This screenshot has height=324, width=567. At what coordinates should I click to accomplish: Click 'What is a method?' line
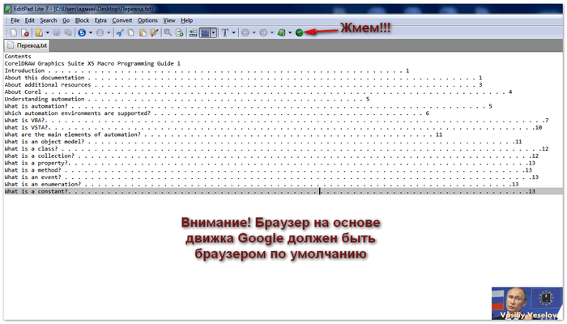point(268,170)
